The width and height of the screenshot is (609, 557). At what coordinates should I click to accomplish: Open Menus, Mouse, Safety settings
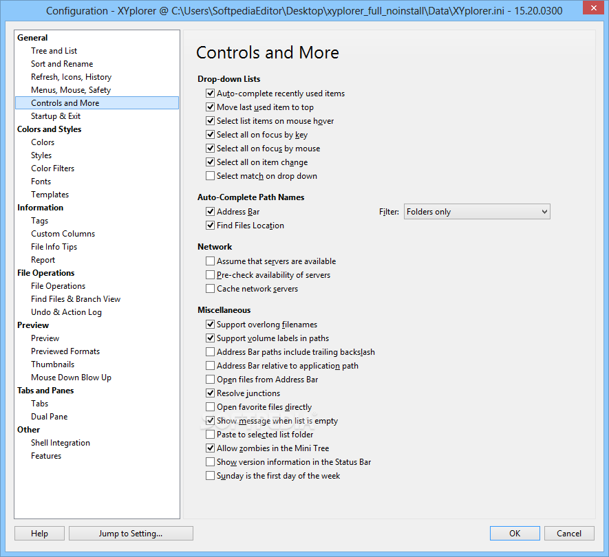(x=71, y=90)
